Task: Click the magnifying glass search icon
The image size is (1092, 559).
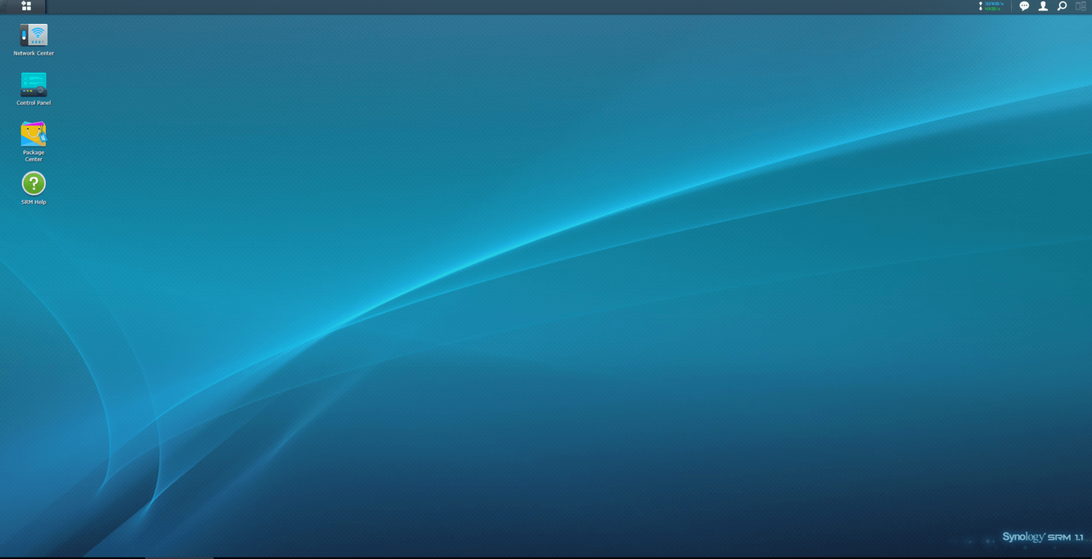Action: [x=1062, y=6]
